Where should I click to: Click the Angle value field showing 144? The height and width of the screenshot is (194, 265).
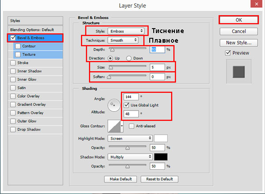131,97
